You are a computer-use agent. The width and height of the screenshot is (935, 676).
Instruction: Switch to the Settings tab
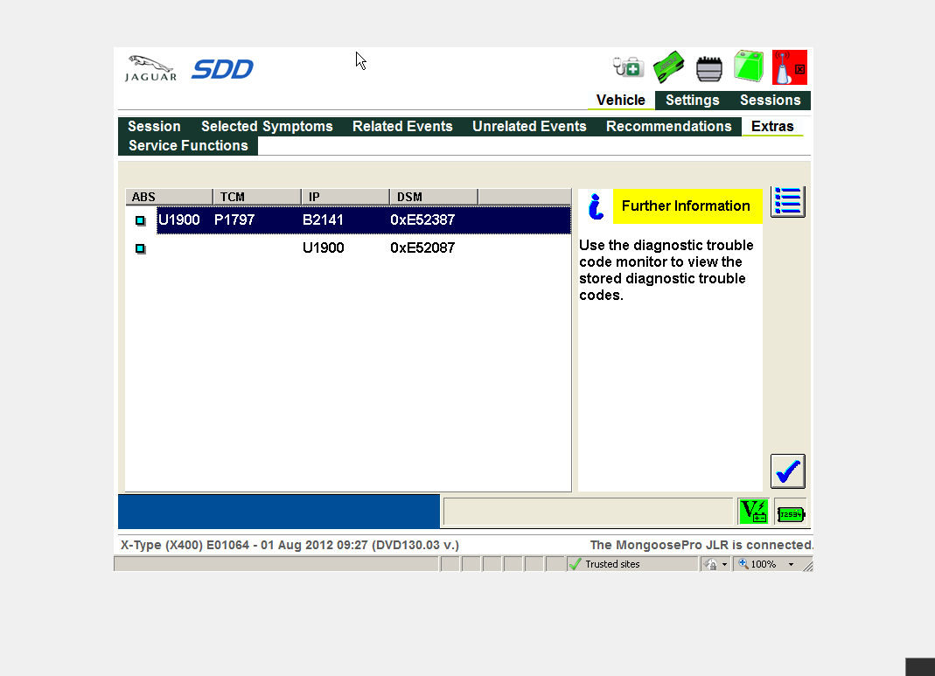coord(692,101)
